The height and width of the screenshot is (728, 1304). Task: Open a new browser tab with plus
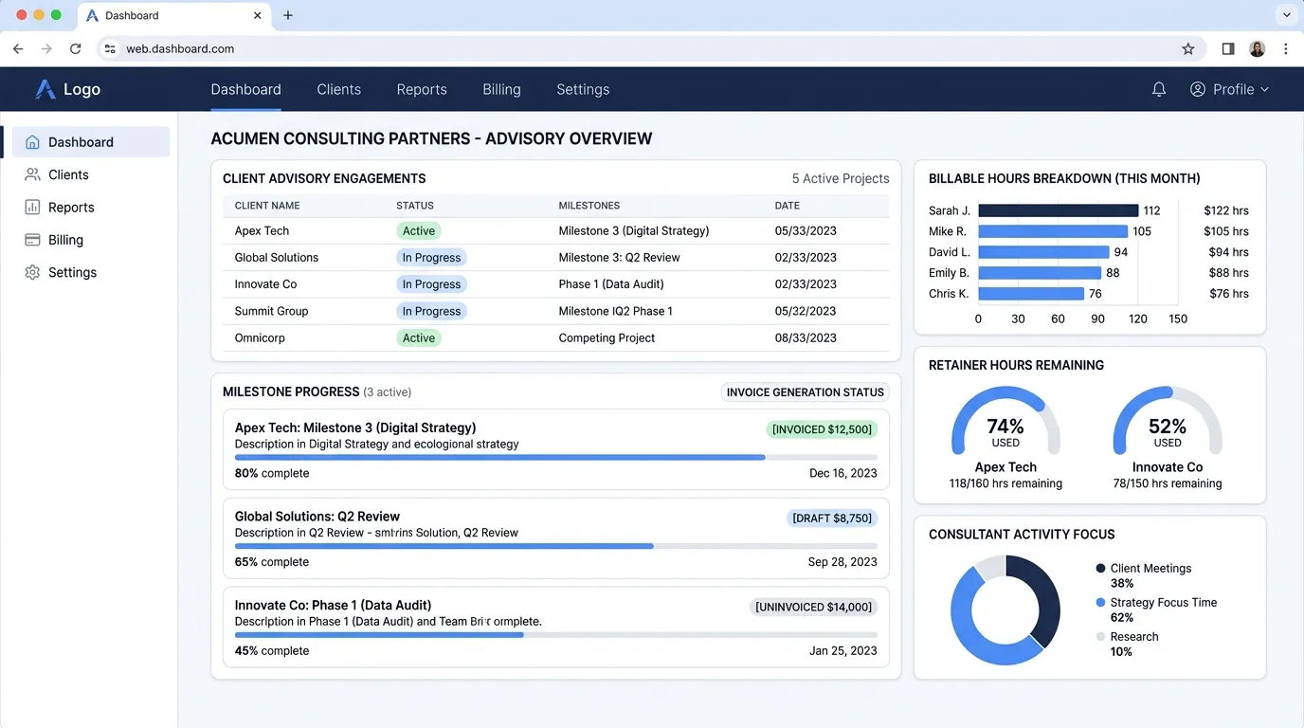[288, 15]
